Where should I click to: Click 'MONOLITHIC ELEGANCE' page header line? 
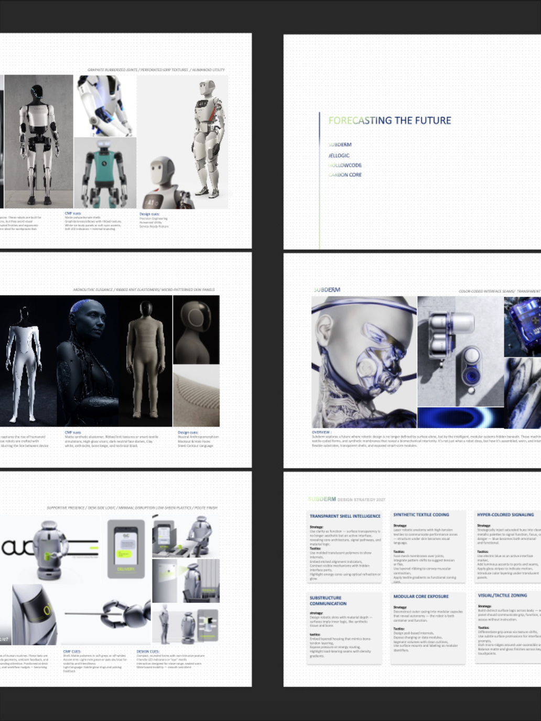(x=144, y=290)
